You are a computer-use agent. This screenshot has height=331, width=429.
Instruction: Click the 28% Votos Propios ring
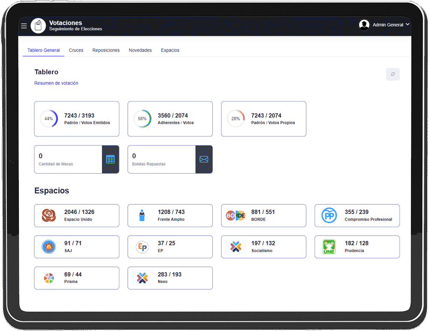[236, 119]
